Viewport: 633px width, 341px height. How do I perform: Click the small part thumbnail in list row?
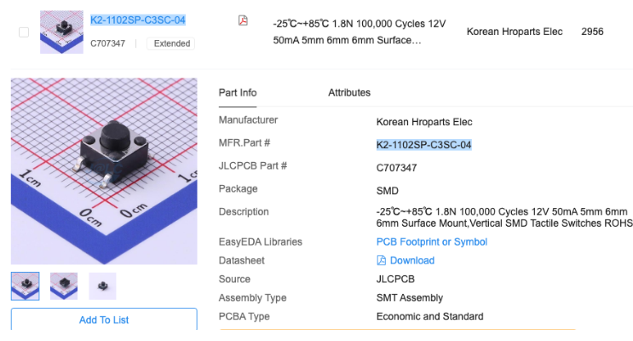tap(61, 32)
